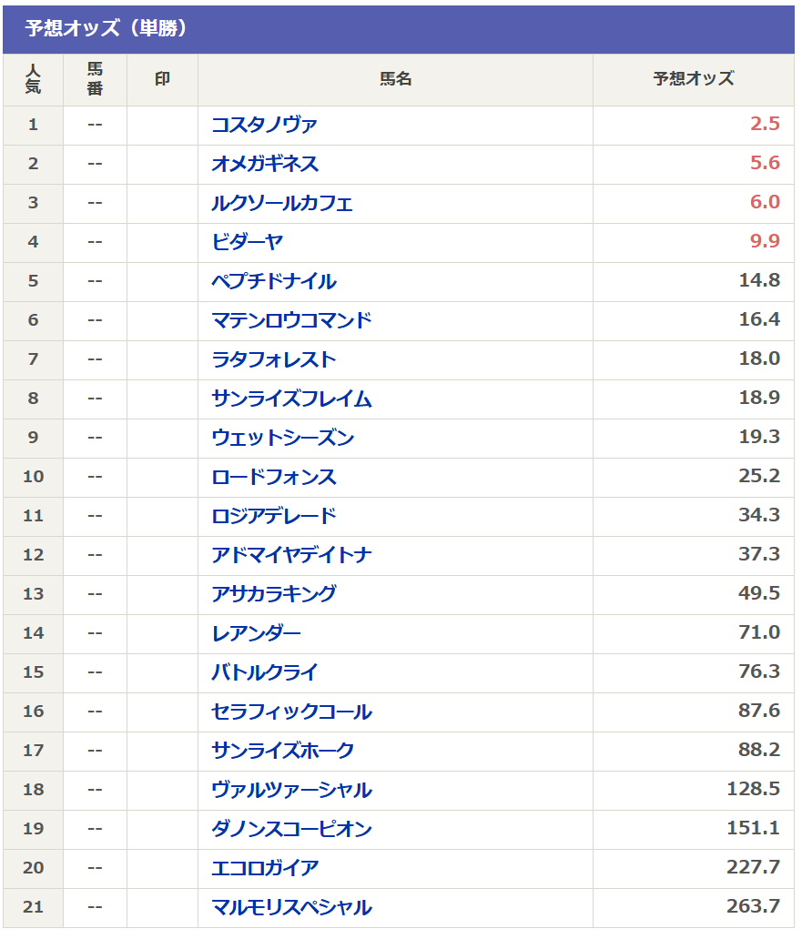Click the ロードフォンス link
This screenshot has width=802, height=939.
pos(273,477)
